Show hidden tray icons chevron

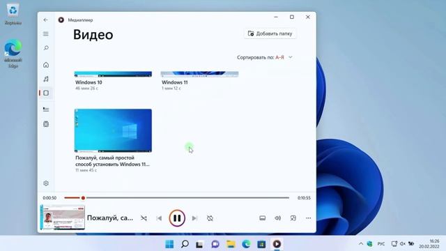click(x=361, y=244)
